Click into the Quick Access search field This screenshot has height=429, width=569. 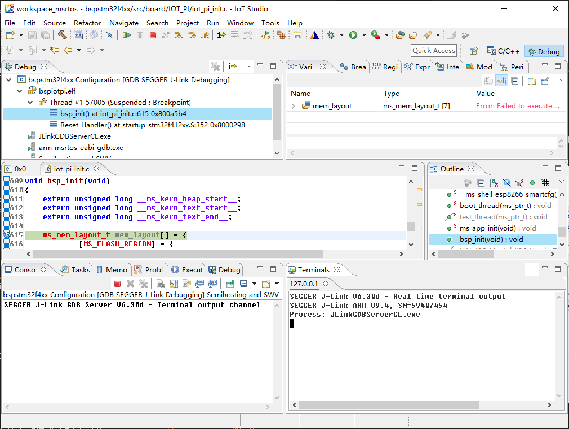point(433,51)
